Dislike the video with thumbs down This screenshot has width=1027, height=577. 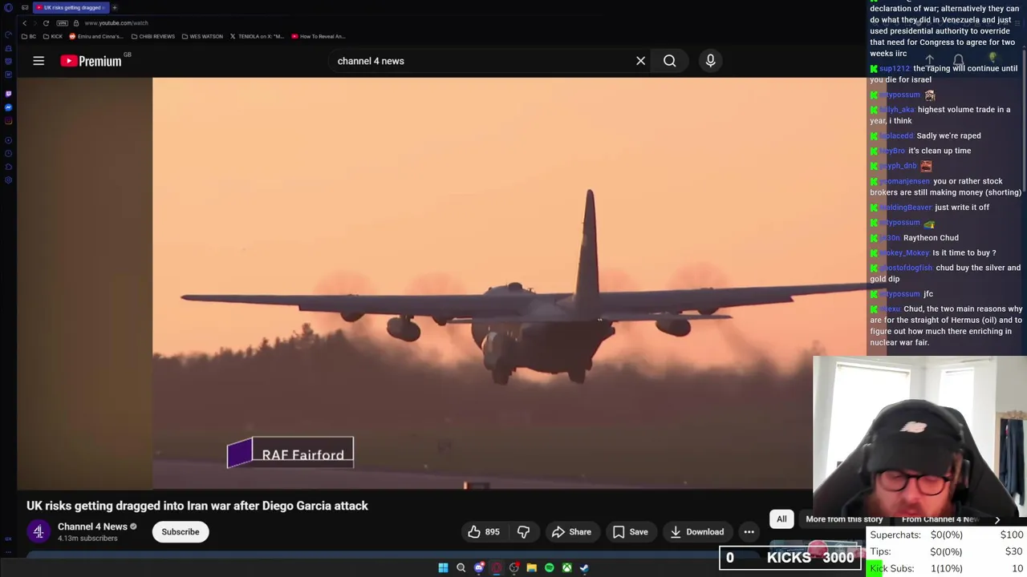pos(523,532)
